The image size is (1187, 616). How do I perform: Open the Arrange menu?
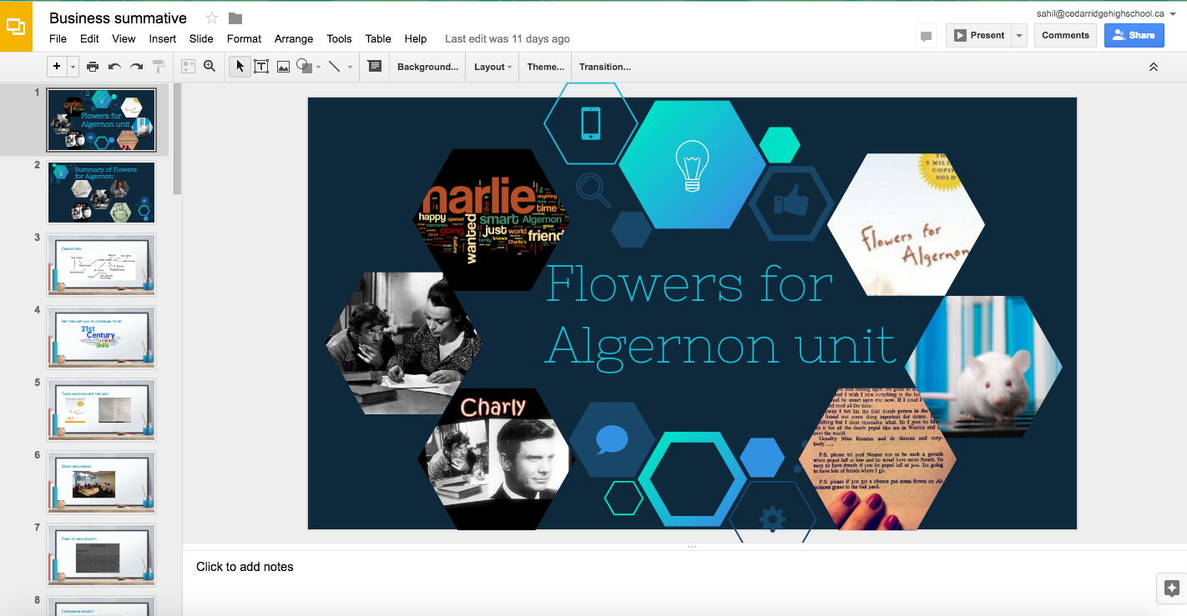coord(294,38)
